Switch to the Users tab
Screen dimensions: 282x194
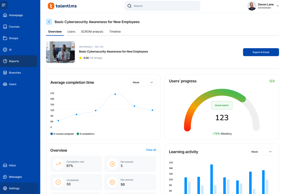[71, 32]
